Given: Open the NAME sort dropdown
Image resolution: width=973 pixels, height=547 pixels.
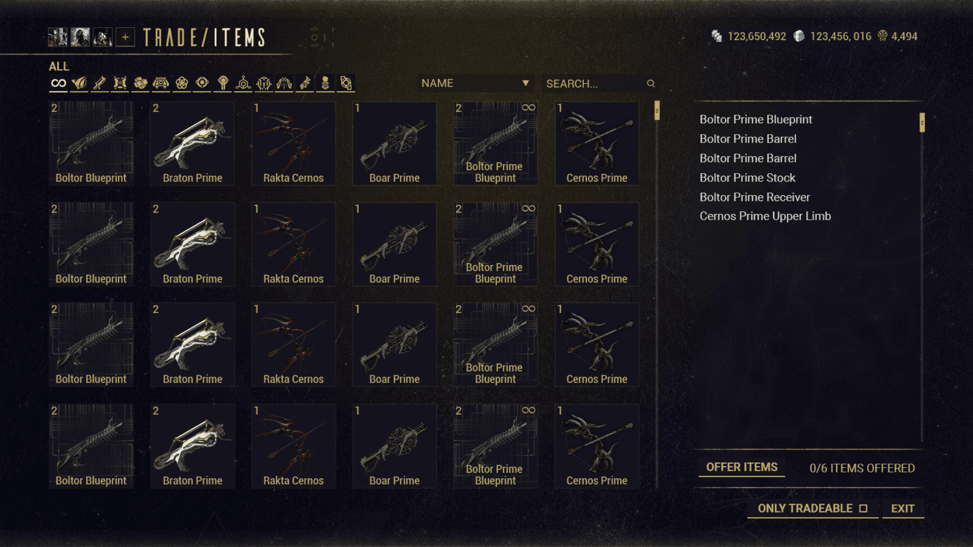Looking at the screenshot, I should tap(475, 84).
